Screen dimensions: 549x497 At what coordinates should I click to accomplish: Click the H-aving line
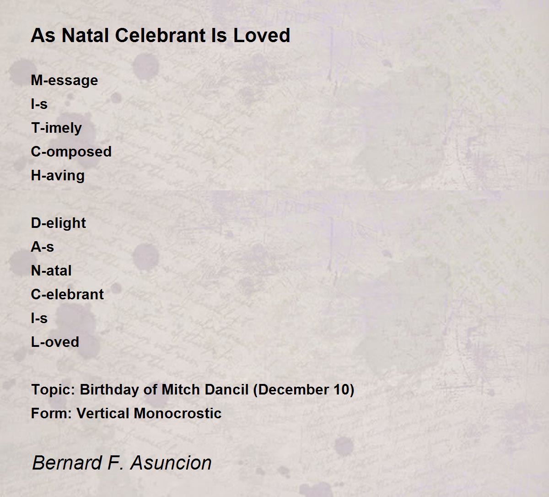58,176
